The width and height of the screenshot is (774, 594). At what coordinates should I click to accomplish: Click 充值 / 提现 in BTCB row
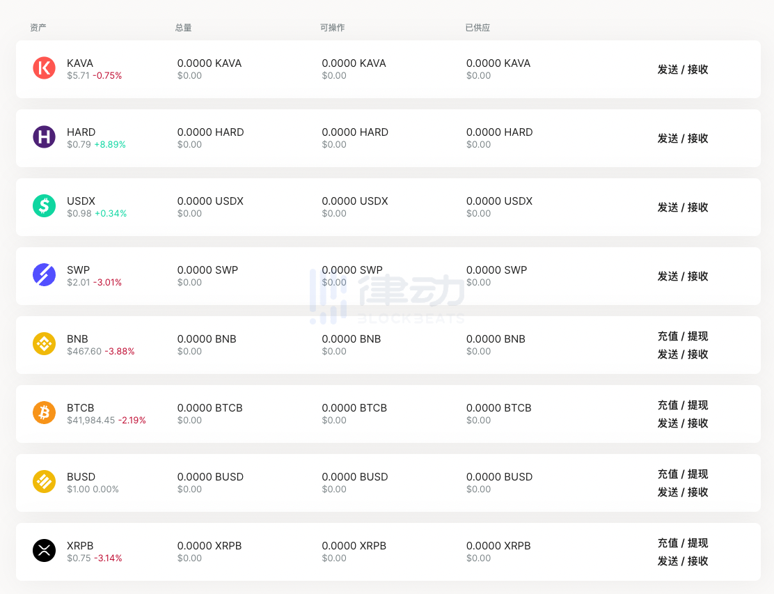(682, 405)
